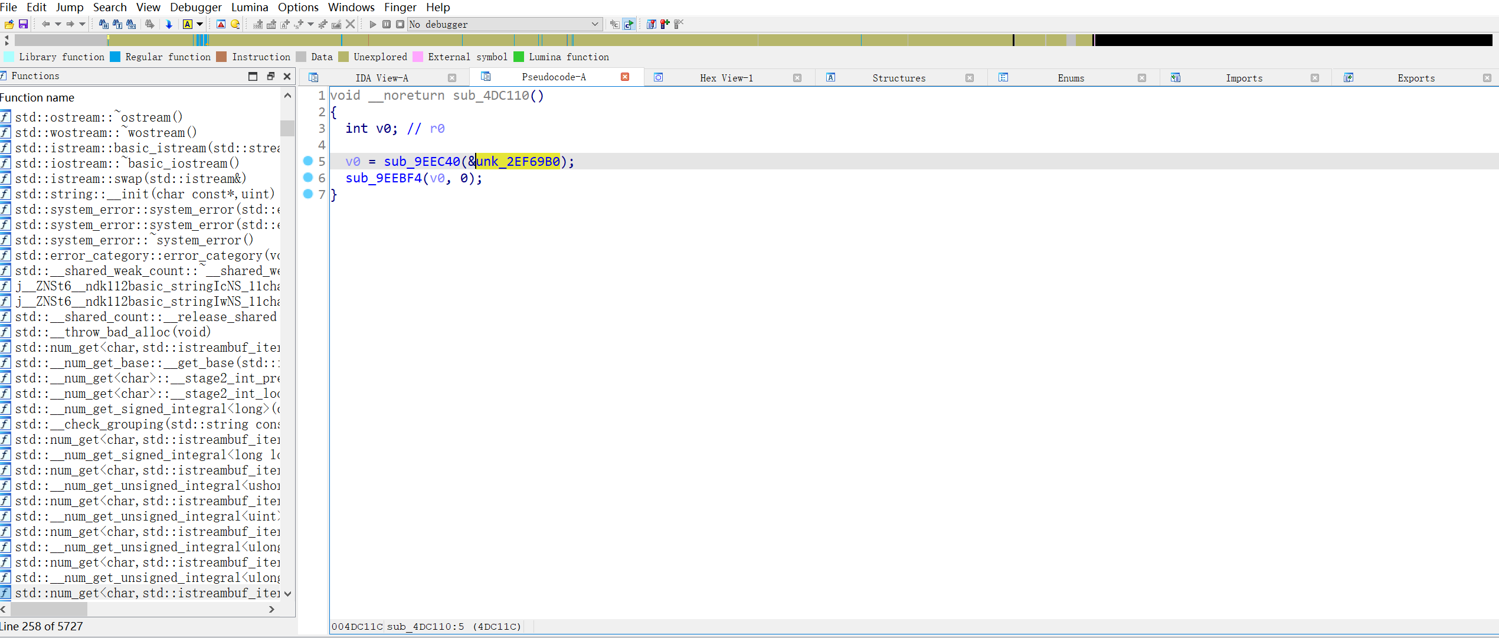Click the Regular function color legend swatch
This screenshot has width=1499, height=638.
pos(115,57)
